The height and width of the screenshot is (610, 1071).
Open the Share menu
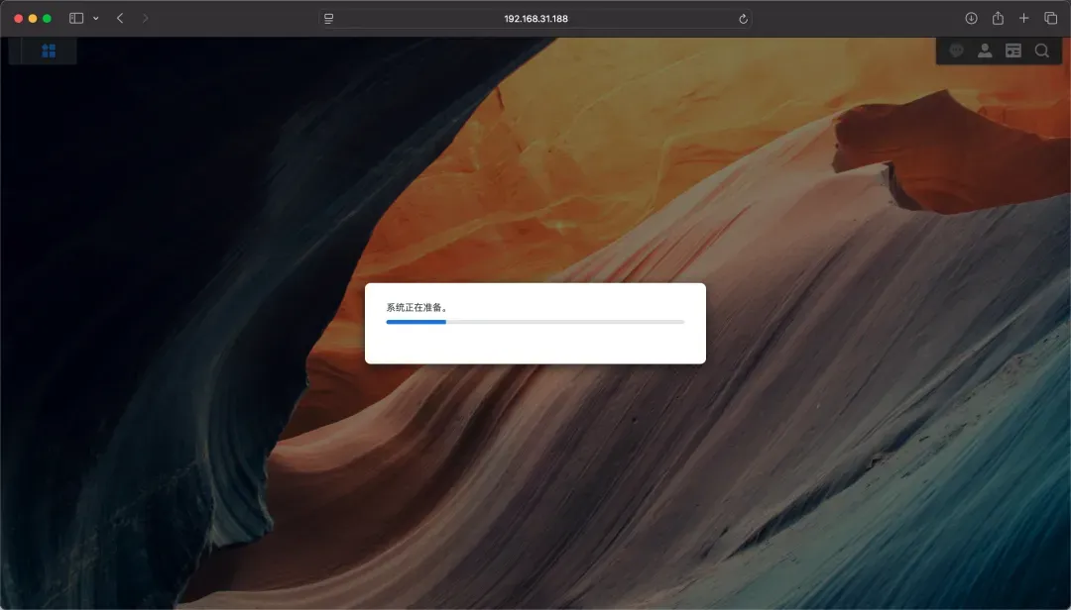point(998,19)
